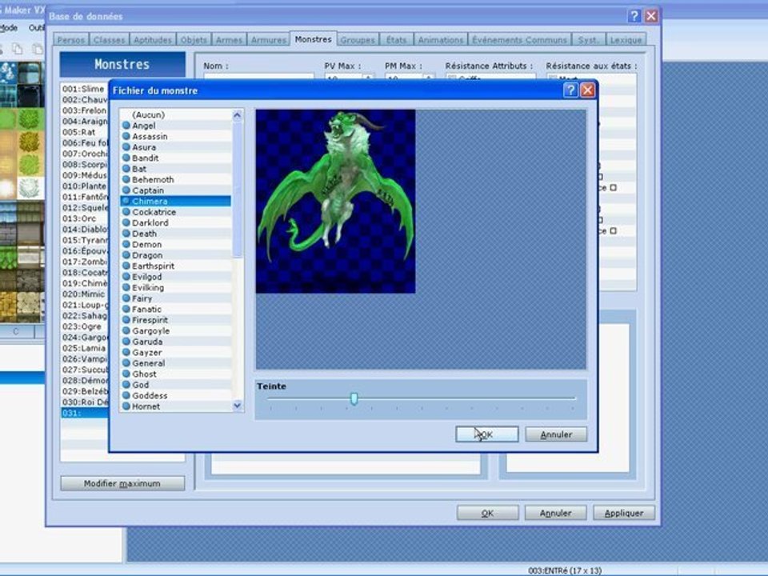The image size is (768, 576).
Task: Select the Death monster file
Action: 176,234
